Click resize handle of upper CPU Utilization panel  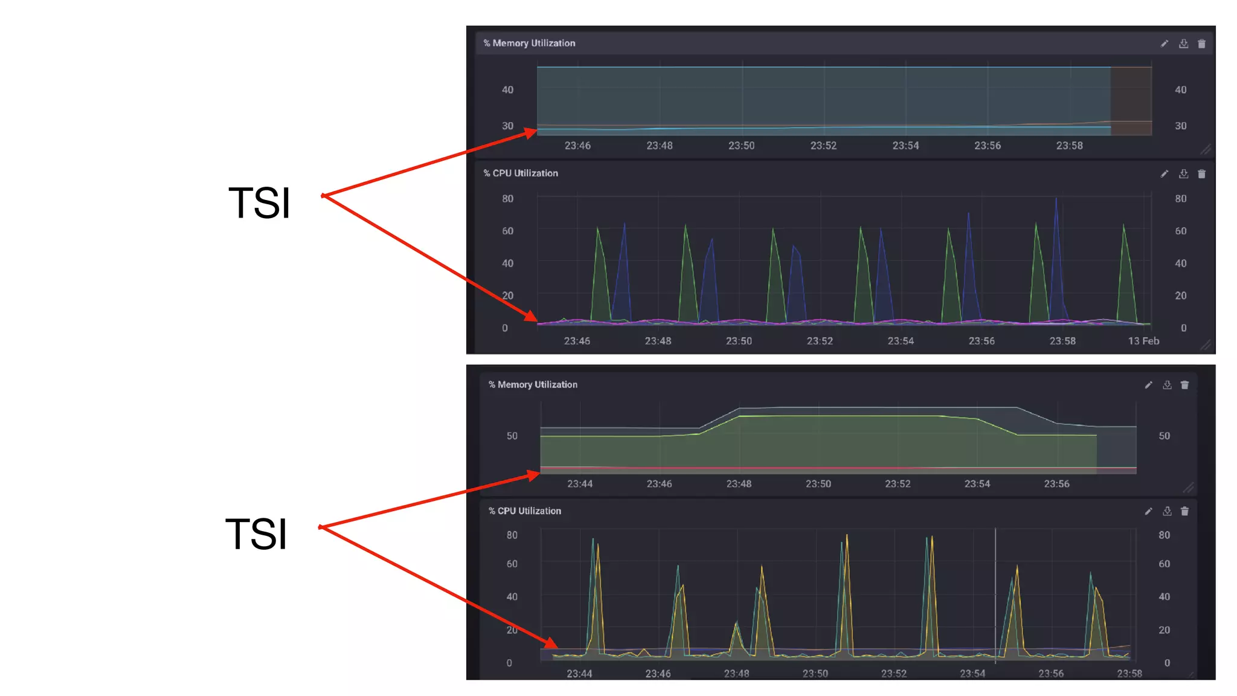pos(1206,345)
